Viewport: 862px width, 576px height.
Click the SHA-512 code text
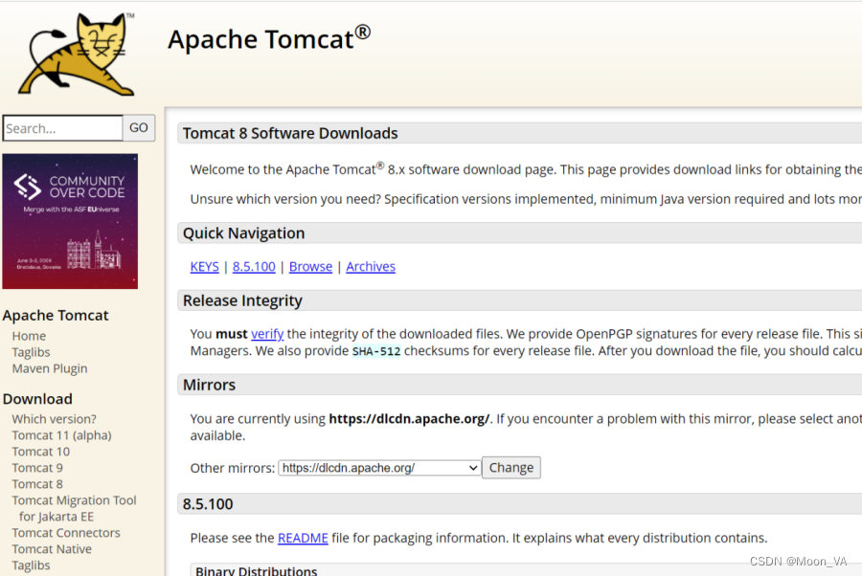(376, 351)
